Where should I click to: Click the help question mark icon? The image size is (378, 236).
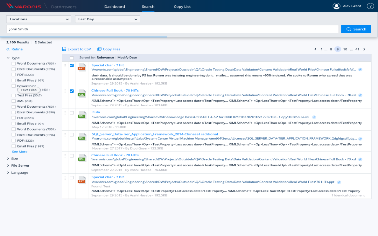pyautogui.click(x=370, y=6)
